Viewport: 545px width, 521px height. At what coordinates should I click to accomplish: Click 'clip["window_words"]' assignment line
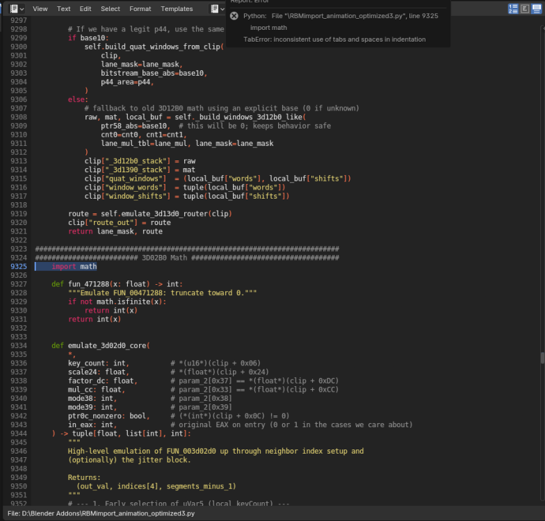tap(185, 188)
